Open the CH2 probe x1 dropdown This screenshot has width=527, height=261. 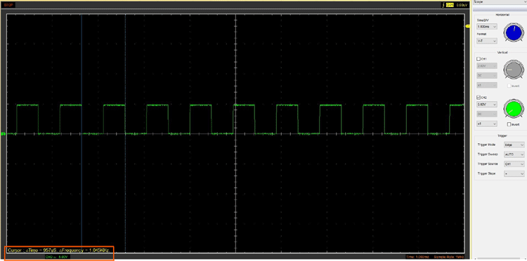coord(487,123)
